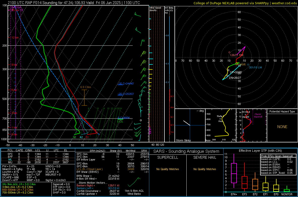The image size is (298, 197).
Task: Click the College of DuPage NEXLAB credit text
Action: tap(245, 3)
